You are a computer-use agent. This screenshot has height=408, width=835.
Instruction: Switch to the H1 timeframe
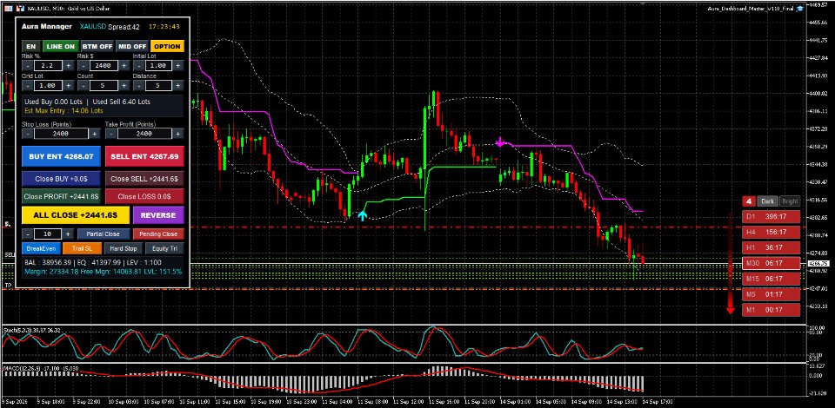tap(772, 247)
